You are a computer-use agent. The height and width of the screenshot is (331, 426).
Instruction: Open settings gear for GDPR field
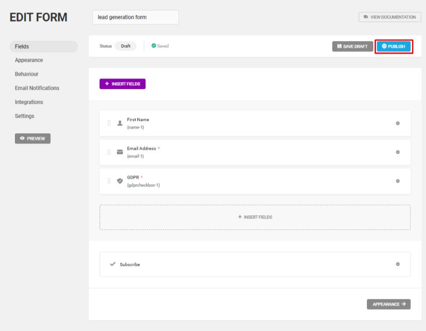pyautogui.click(x=397, y=181)
